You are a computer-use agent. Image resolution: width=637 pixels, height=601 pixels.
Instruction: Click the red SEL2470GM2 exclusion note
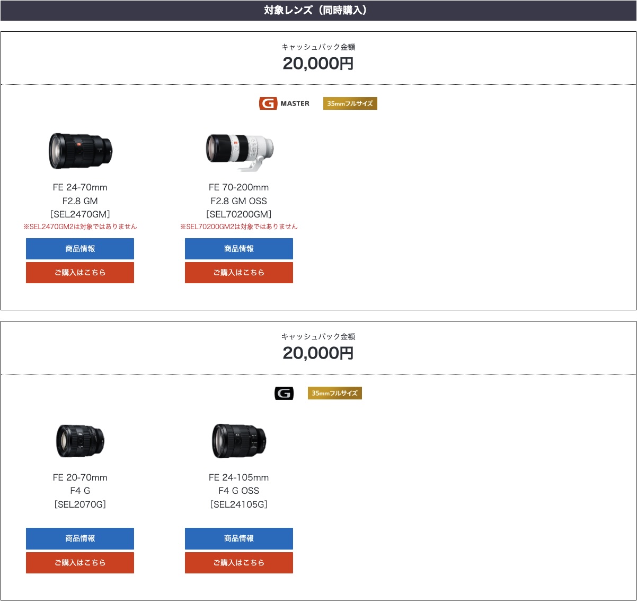click(80, 227)
